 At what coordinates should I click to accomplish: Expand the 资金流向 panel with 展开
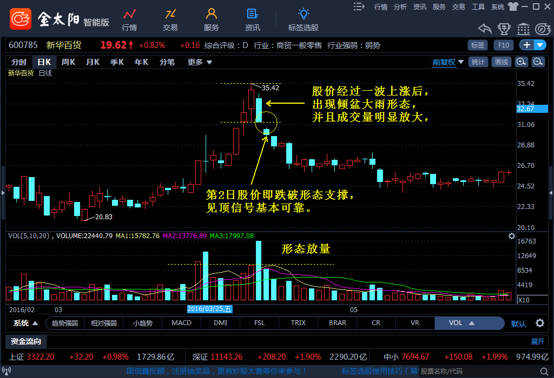click(x=537, y=341)
